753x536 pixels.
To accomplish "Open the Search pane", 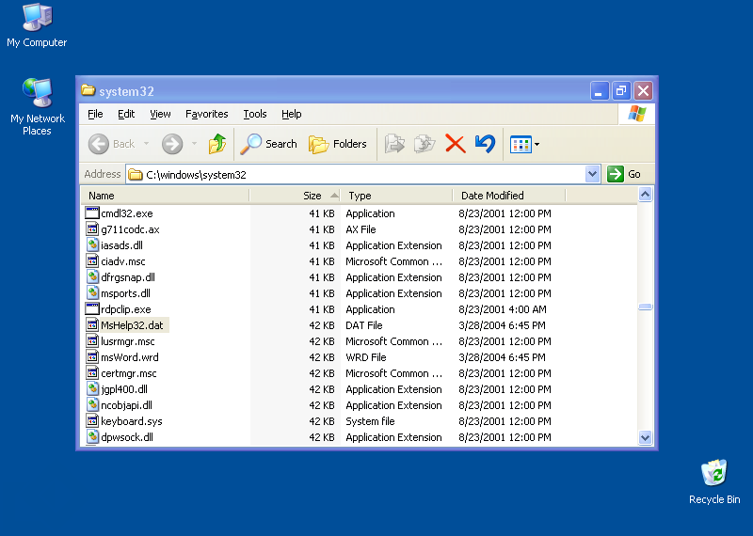I will click(269, 144).
